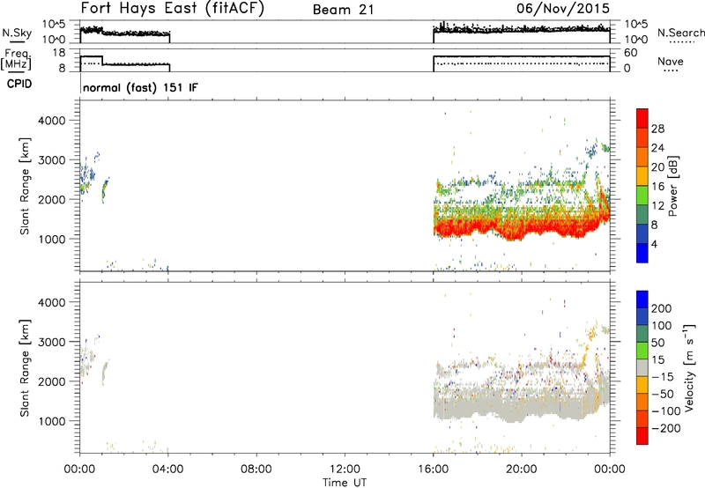Click the '28' Power colorbar tick

pyautogui.click(x=657, y=129)
